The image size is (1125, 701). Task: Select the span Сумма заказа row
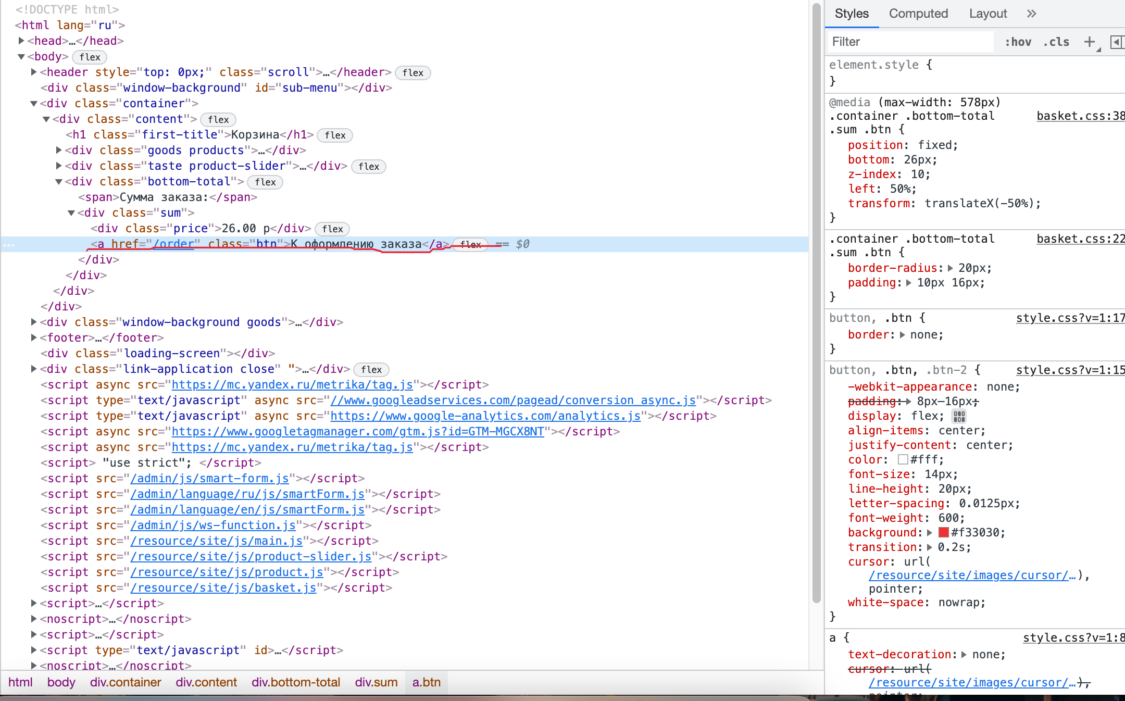[x=168, y=197]
